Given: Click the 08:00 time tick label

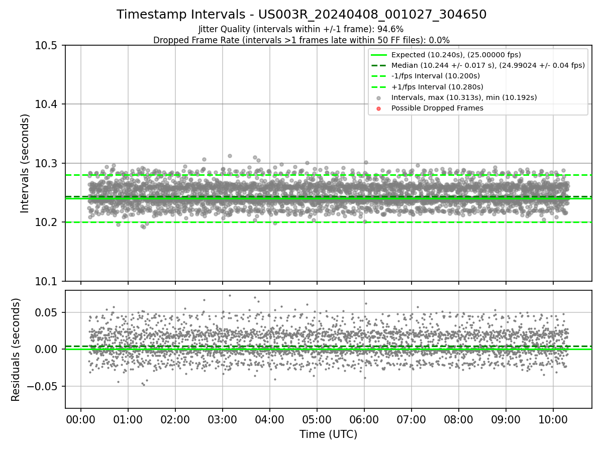Looking at the screenshot, I should pos(459,418).
